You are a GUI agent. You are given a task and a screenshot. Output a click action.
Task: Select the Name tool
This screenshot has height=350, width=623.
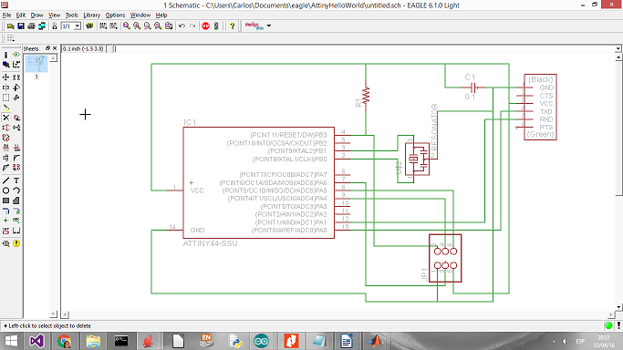(6, 148)
